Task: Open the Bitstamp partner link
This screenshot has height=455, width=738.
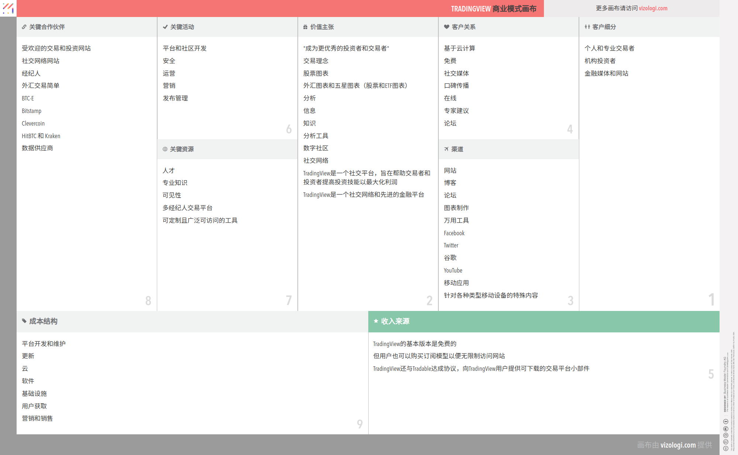Action: coord(31,110)
